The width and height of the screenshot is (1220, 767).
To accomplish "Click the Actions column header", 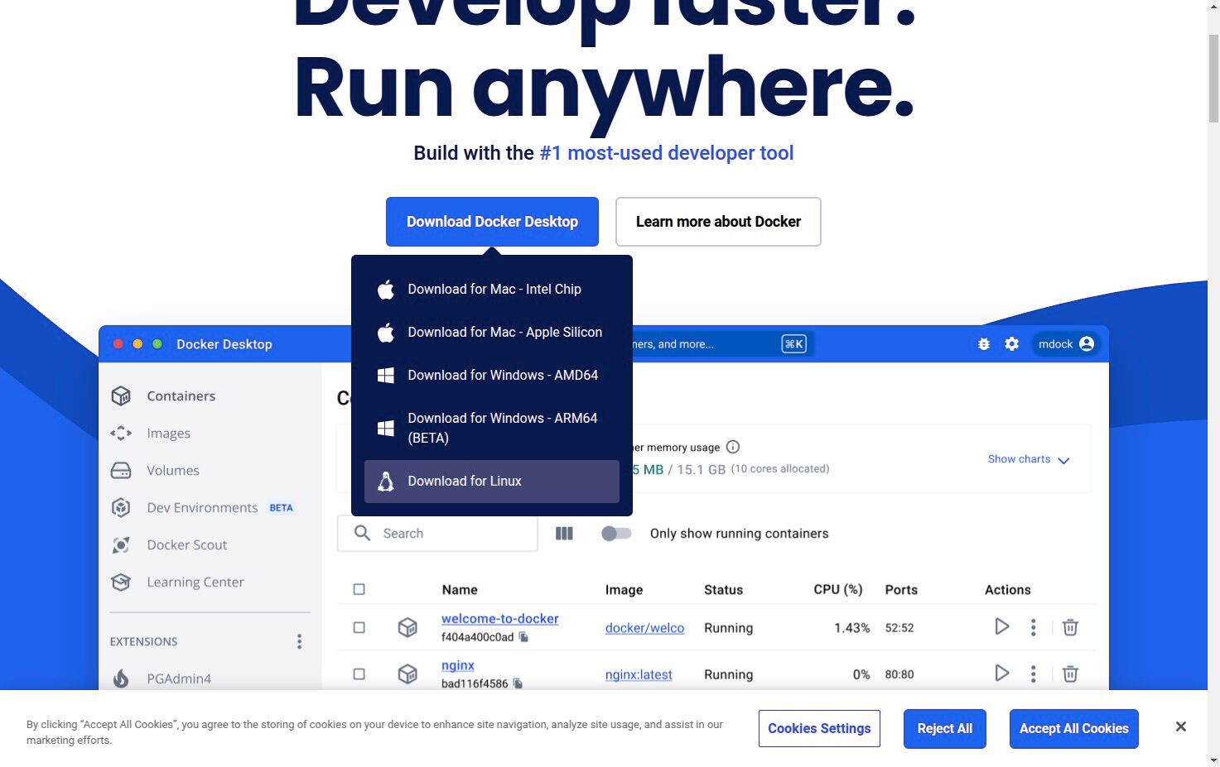I will [1008, 590].
